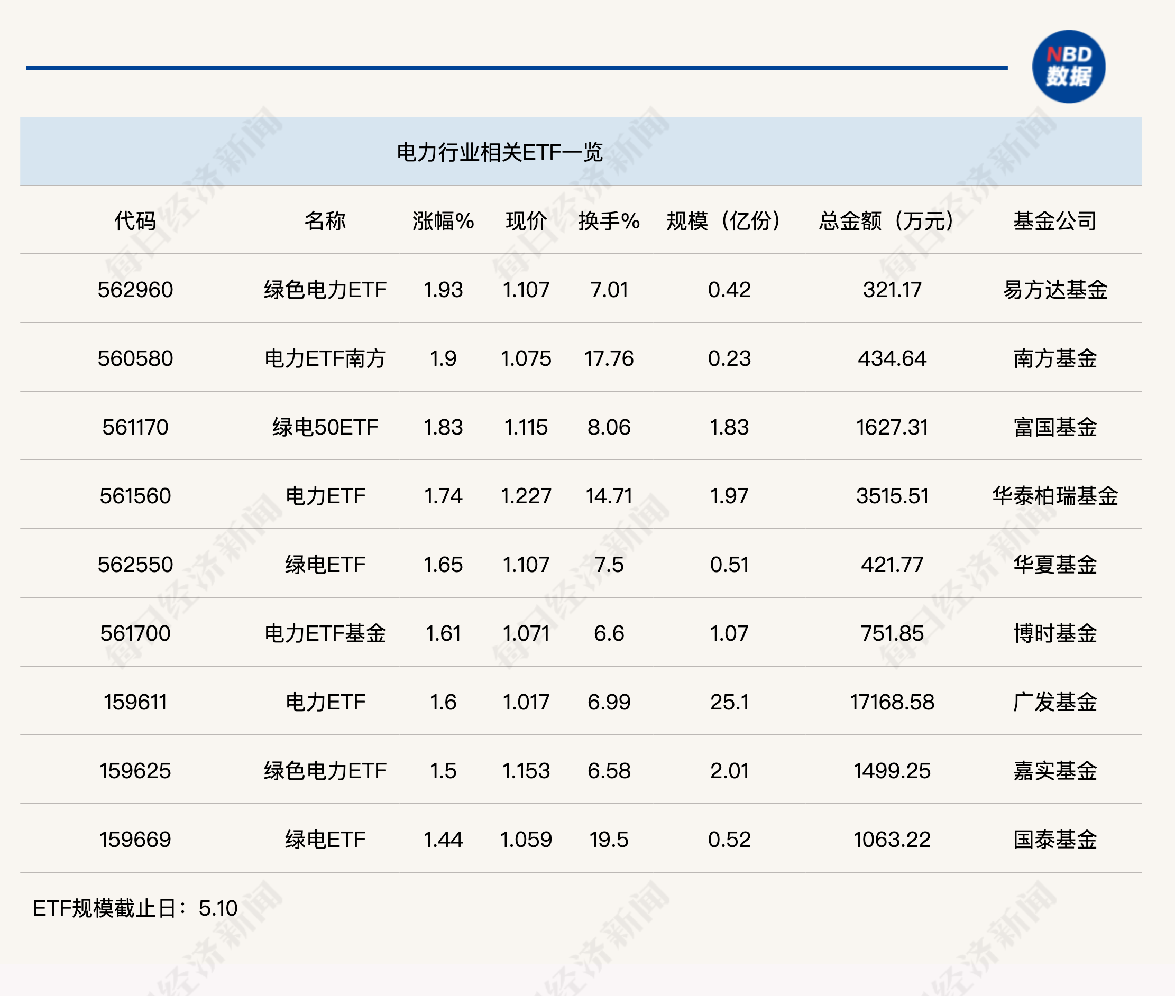Click the ETF规模截止日 footnote

[x=135, y=908]
